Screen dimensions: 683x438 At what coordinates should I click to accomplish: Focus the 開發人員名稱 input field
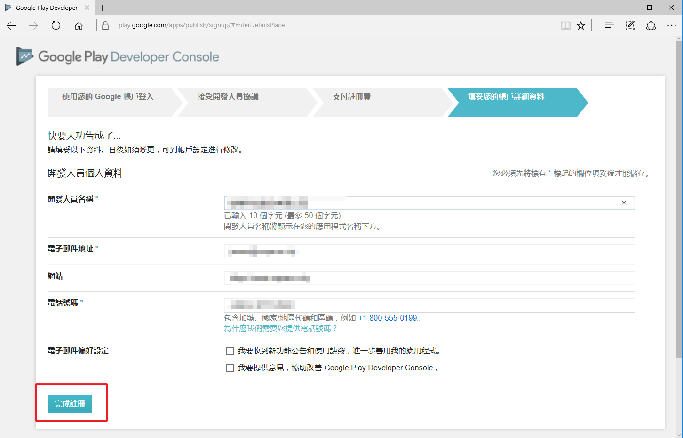pos(429,203)
